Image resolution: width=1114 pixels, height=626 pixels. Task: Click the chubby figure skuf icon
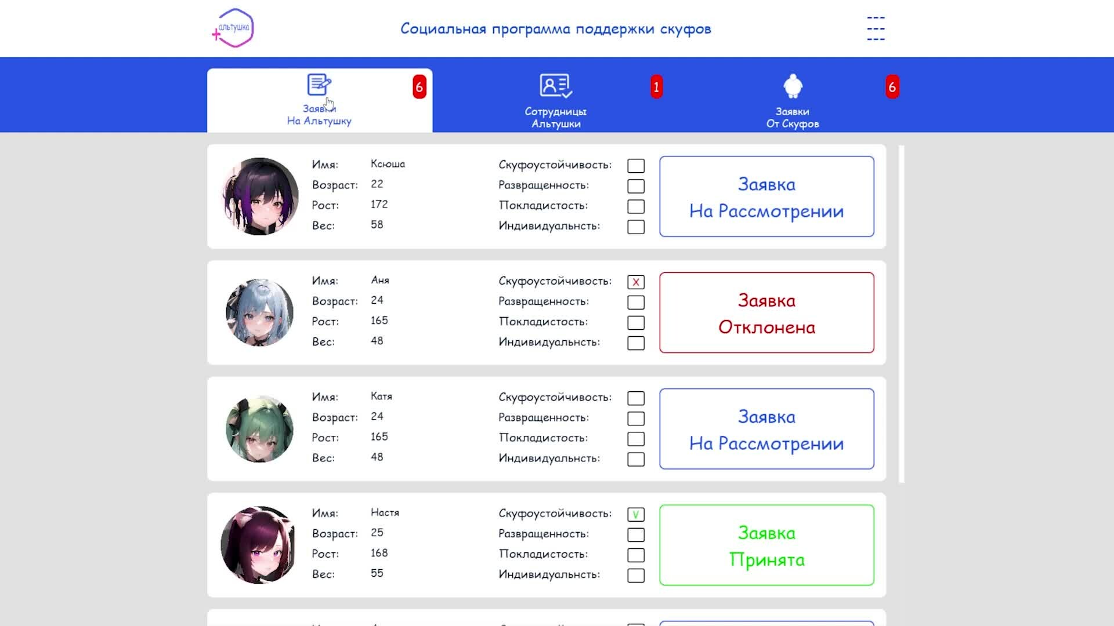(x=793, y=86)
